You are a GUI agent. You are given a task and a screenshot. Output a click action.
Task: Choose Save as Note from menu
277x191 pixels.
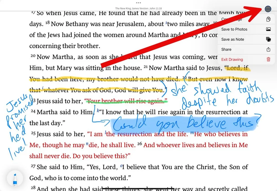(x=246, y=39)
